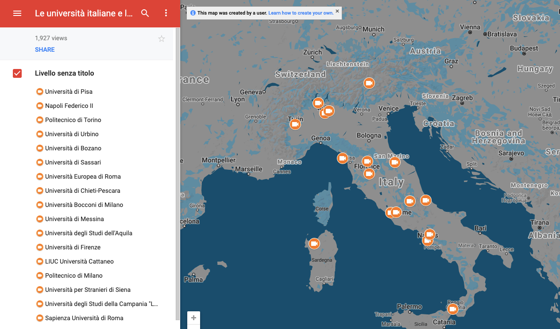Close the 'map was created by a user' banner
Screen dimensions: 560x329
coord(337,11)
